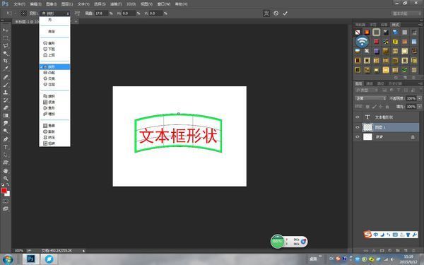Open layer filter type dropdown
Viewport: 424px width, 265px height.
pyautogui.click(x=366, y=90)
